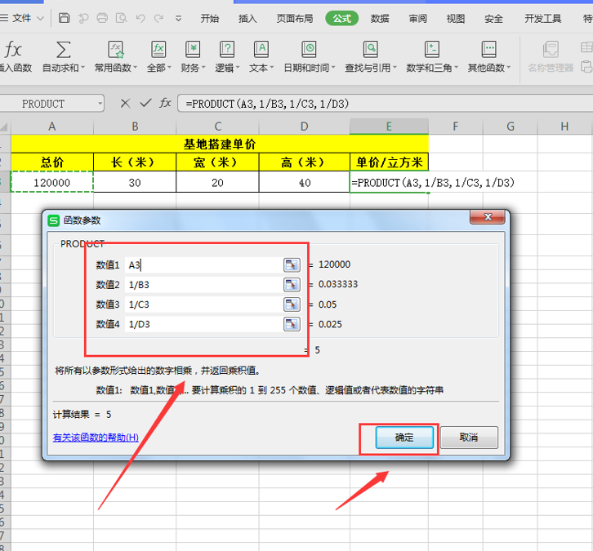Viewport: 593px width, 551px height.
Task: Click the range selector for 数值4
Action: click(292, 324)
